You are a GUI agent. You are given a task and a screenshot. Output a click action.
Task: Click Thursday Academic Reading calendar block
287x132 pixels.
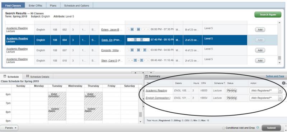pyautogui.click(x=93, y=113)
